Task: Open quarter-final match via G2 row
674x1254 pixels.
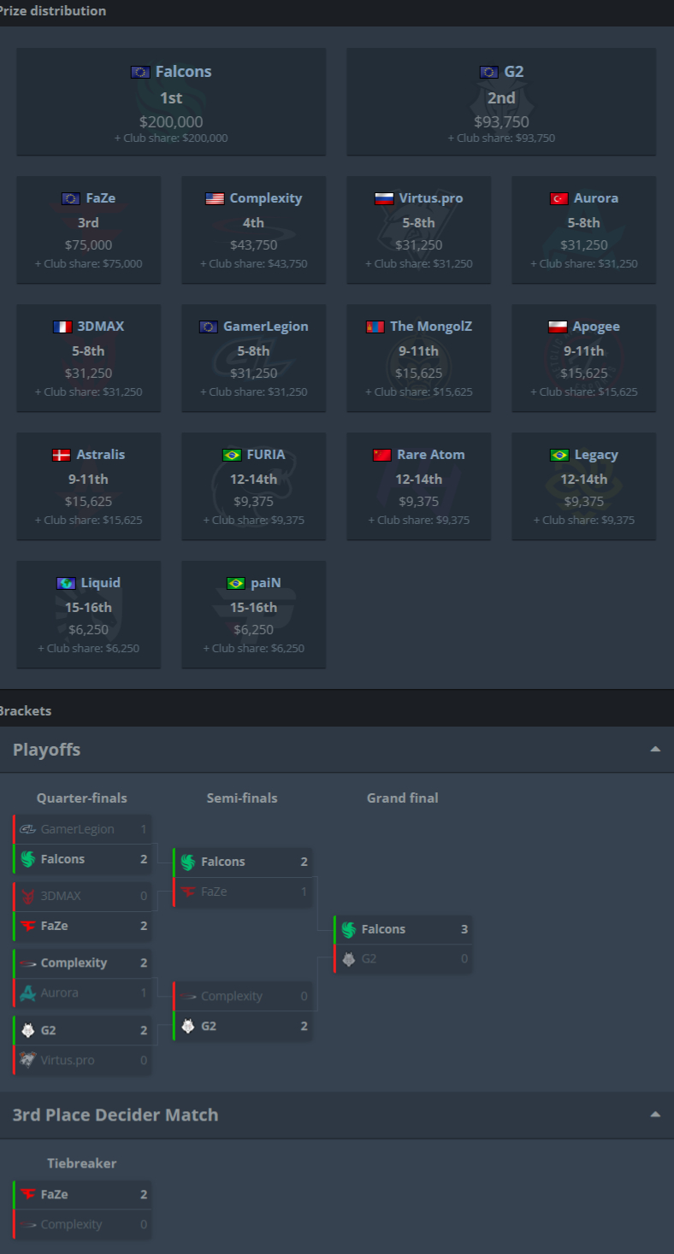Action: [x=82, y=1030]
